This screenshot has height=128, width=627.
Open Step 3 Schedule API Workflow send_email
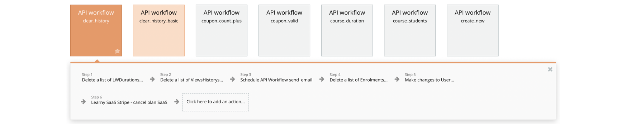click(x=276, y=78)
